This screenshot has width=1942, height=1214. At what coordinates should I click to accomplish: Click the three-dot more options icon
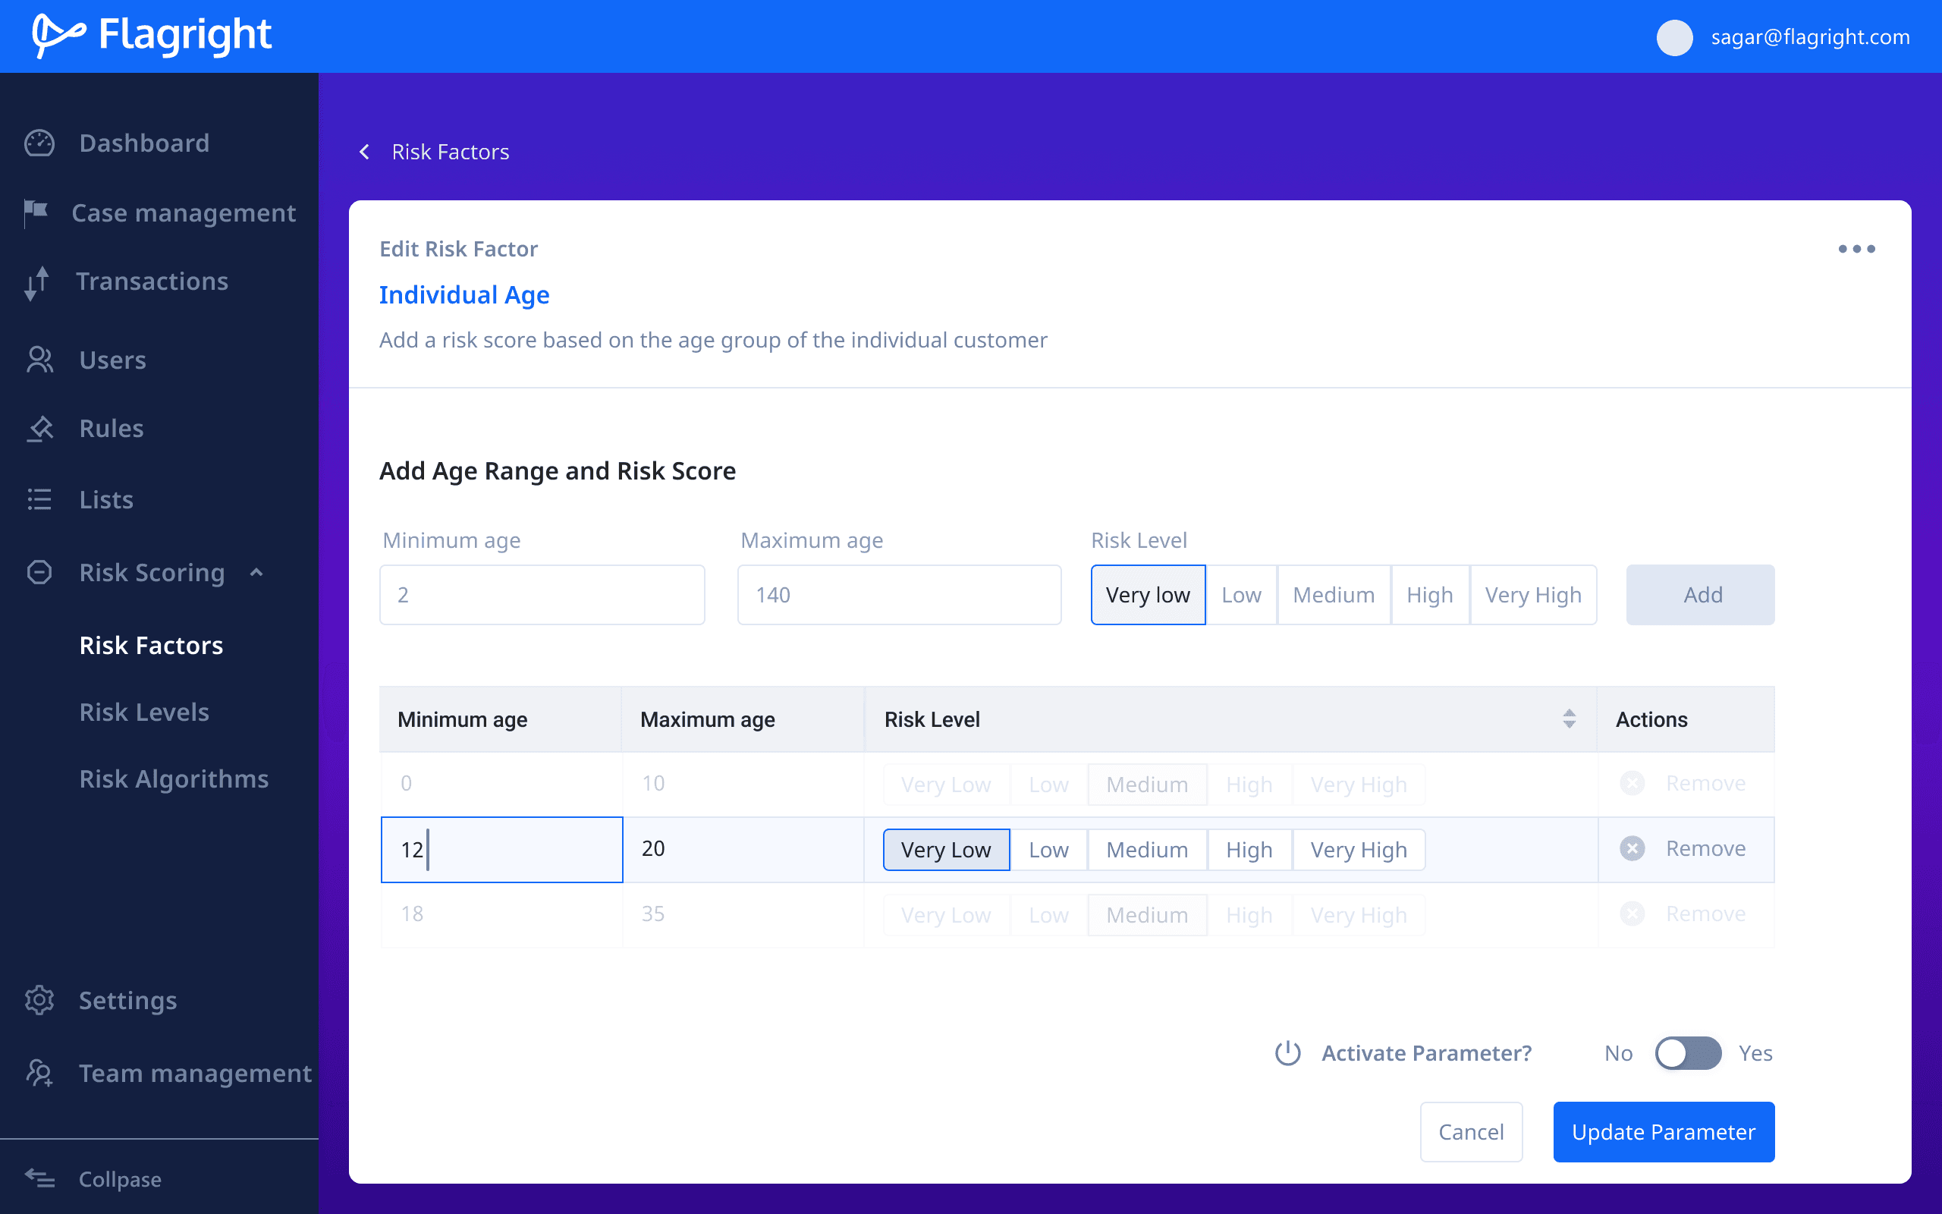click(1856, 249)
